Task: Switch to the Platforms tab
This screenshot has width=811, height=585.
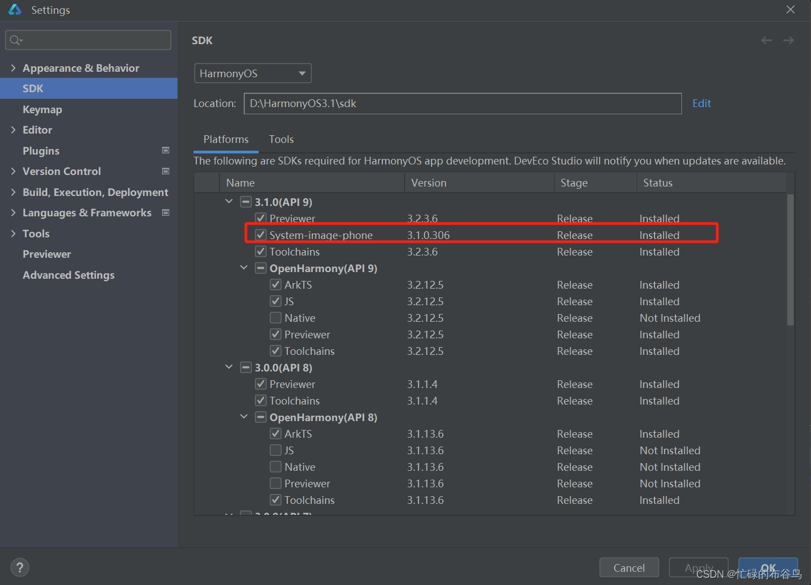Action: 226,139
